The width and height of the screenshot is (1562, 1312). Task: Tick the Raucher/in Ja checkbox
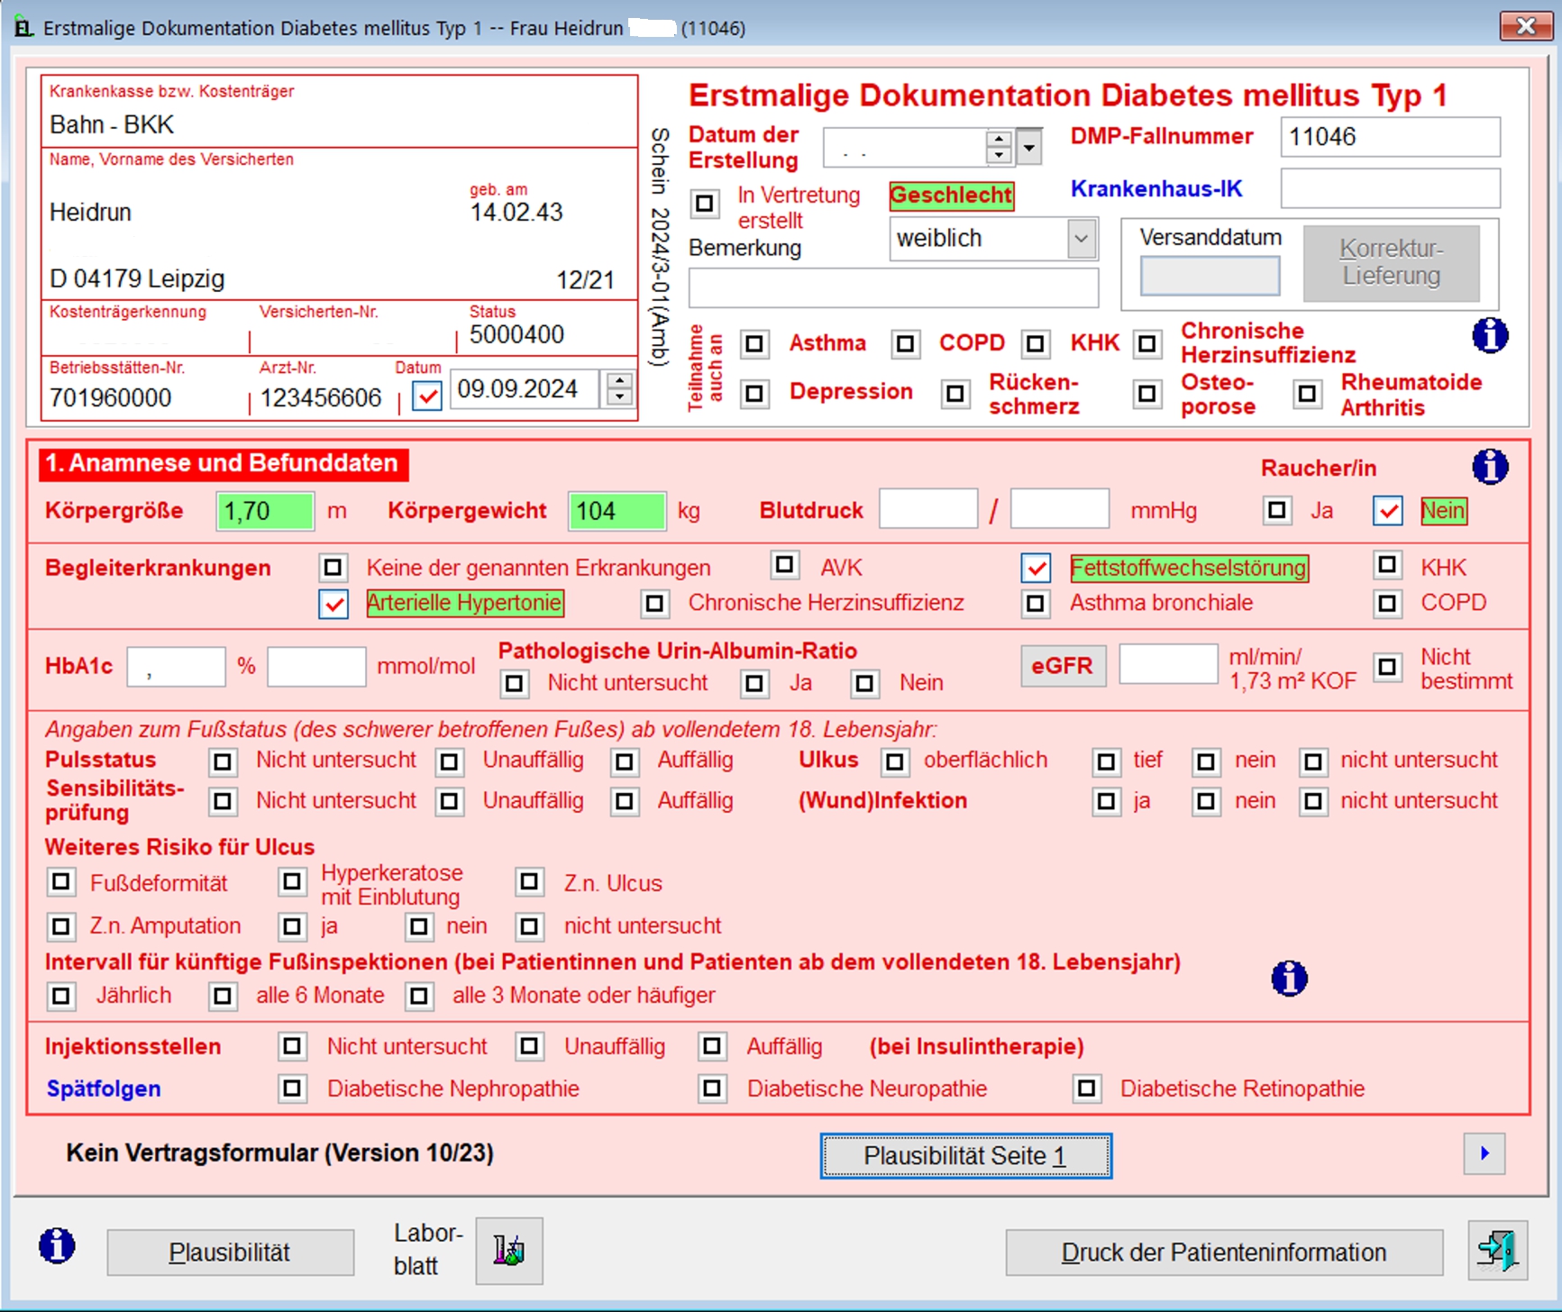click(x=1276, y=511)
